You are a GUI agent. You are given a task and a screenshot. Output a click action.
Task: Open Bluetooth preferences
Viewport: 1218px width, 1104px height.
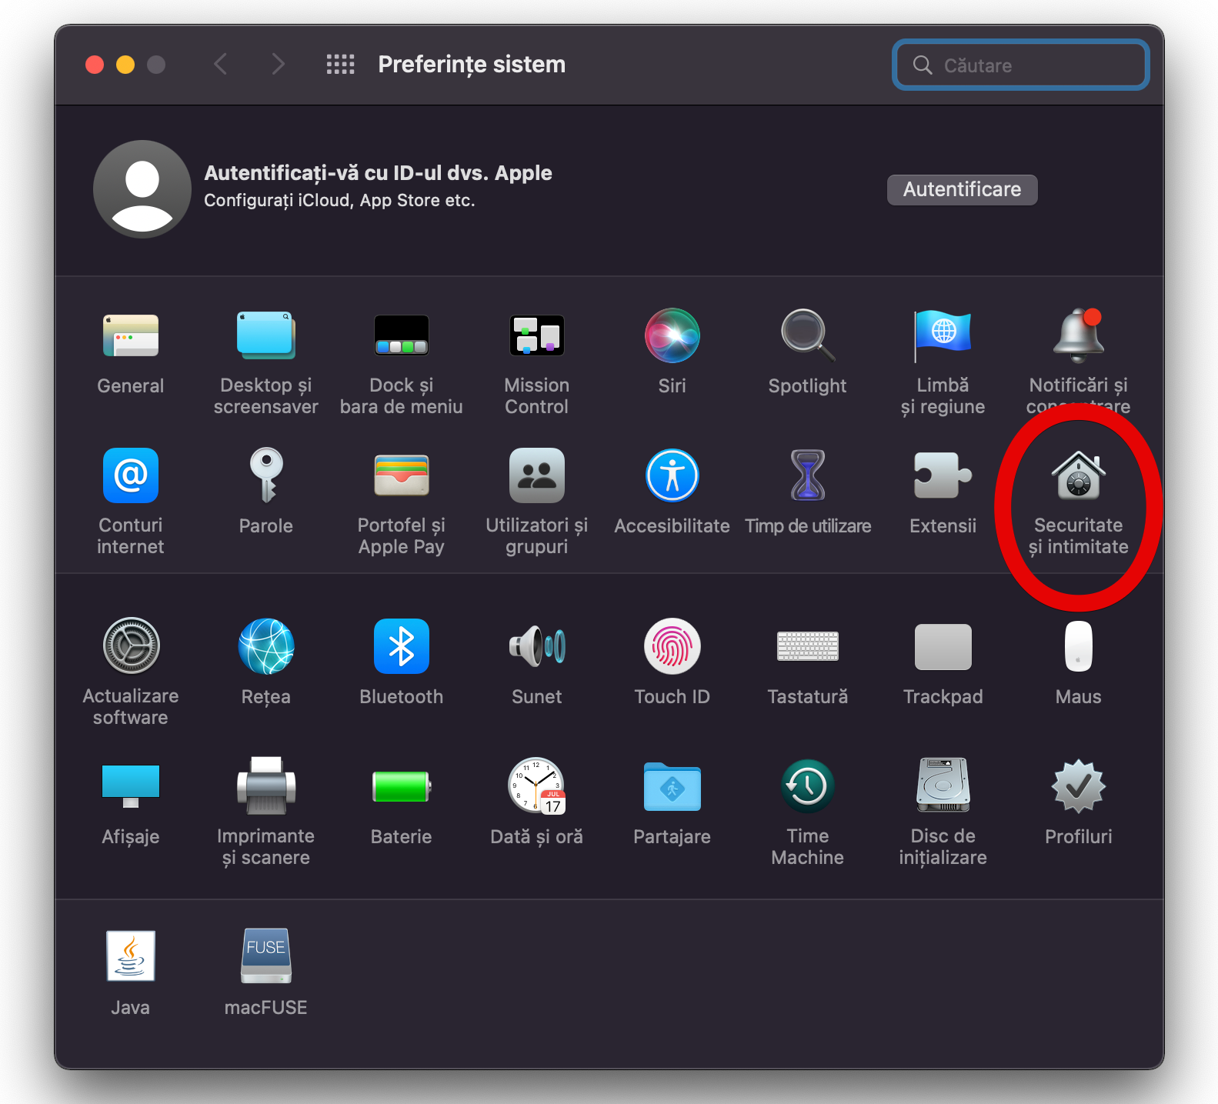pyautogui.click(x=401, y=646)
